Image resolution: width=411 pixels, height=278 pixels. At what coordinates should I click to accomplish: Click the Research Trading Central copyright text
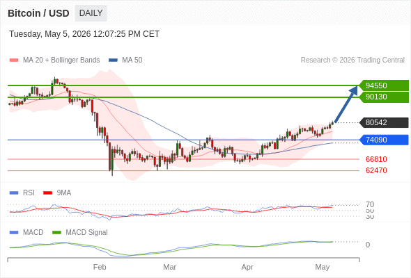point(352,60)
